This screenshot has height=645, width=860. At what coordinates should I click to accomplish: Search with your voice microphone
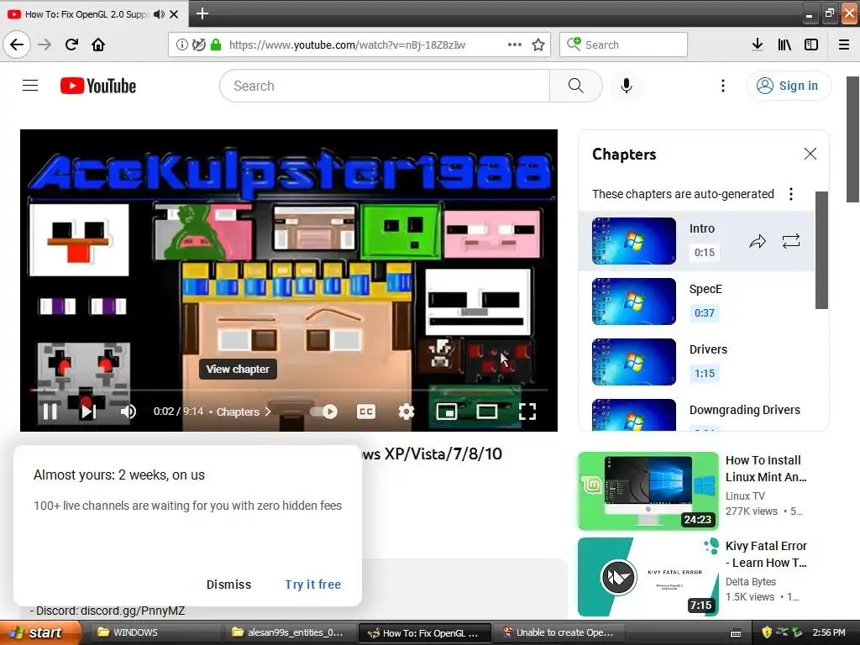coord(626,86)
